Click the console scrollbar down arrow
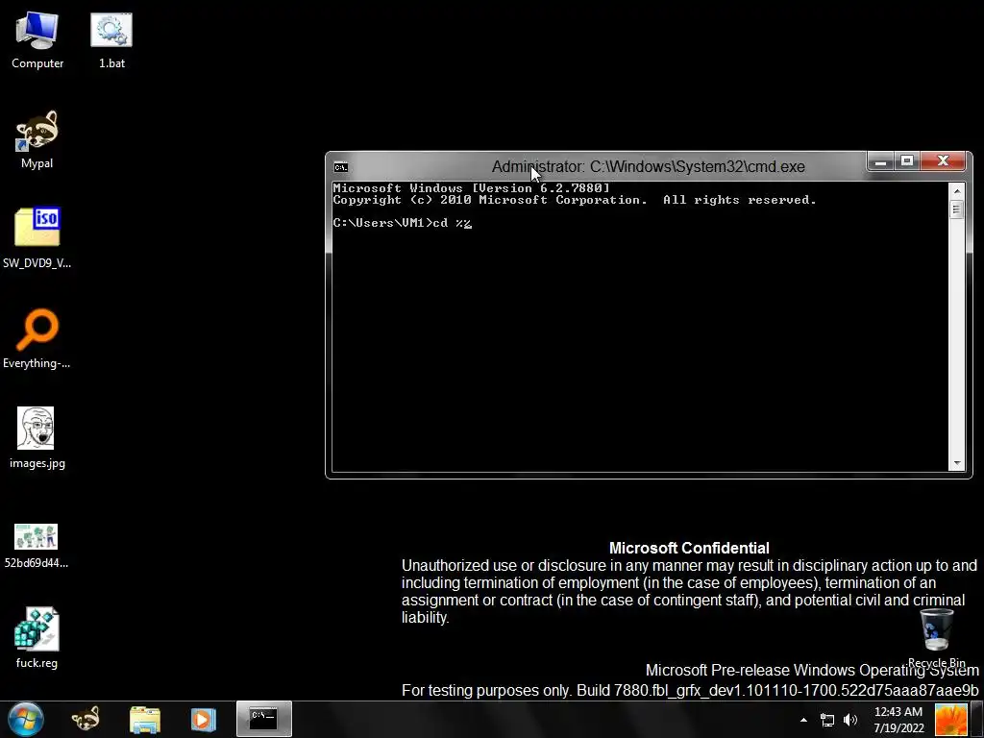 click(x=956, y=463)
